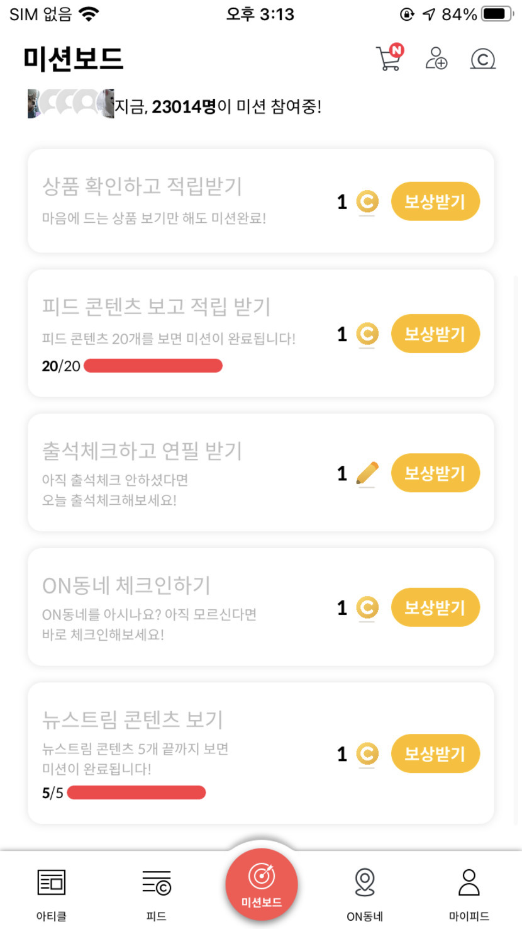Tap the coin icon on 상품 확인하고 적립받기

pyautogui.click(x=367, y=202)
